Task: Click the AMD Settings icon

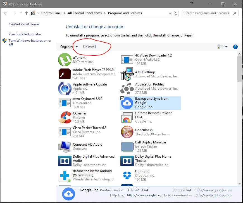Action: click(127, 74)
